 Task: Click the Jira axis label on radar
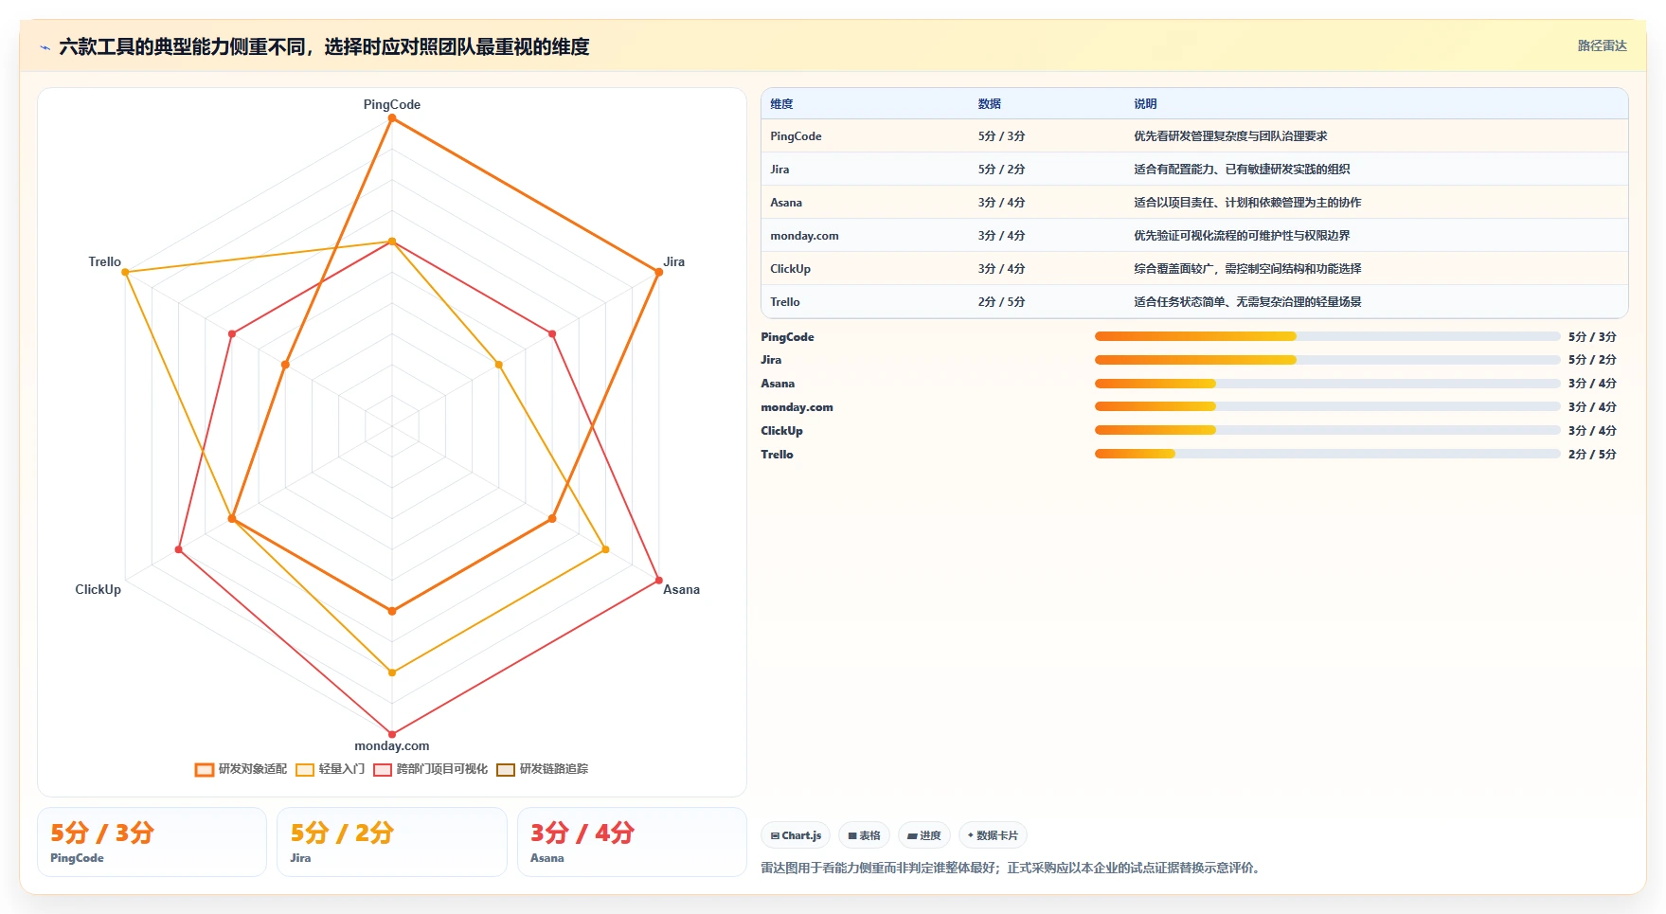point(673,261)
